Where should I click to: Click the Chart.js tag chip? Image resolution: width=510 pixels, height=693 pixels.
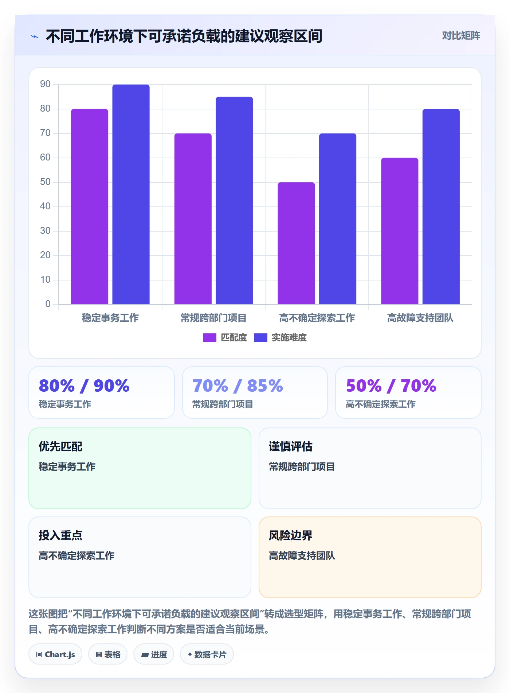coord(55,654)
